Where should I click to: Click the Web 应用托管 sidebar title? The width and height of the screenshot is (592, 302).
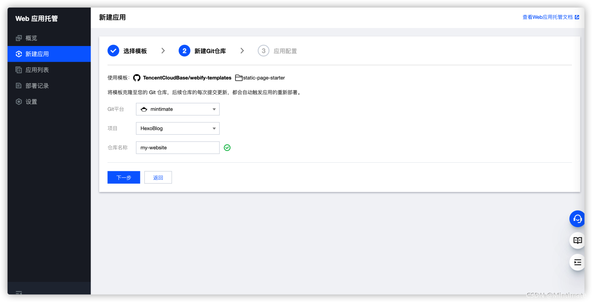37,19
